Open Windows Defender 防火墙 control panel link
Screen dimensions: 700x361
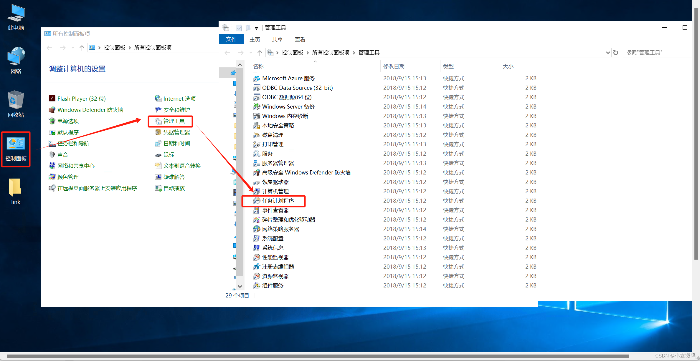90,110
